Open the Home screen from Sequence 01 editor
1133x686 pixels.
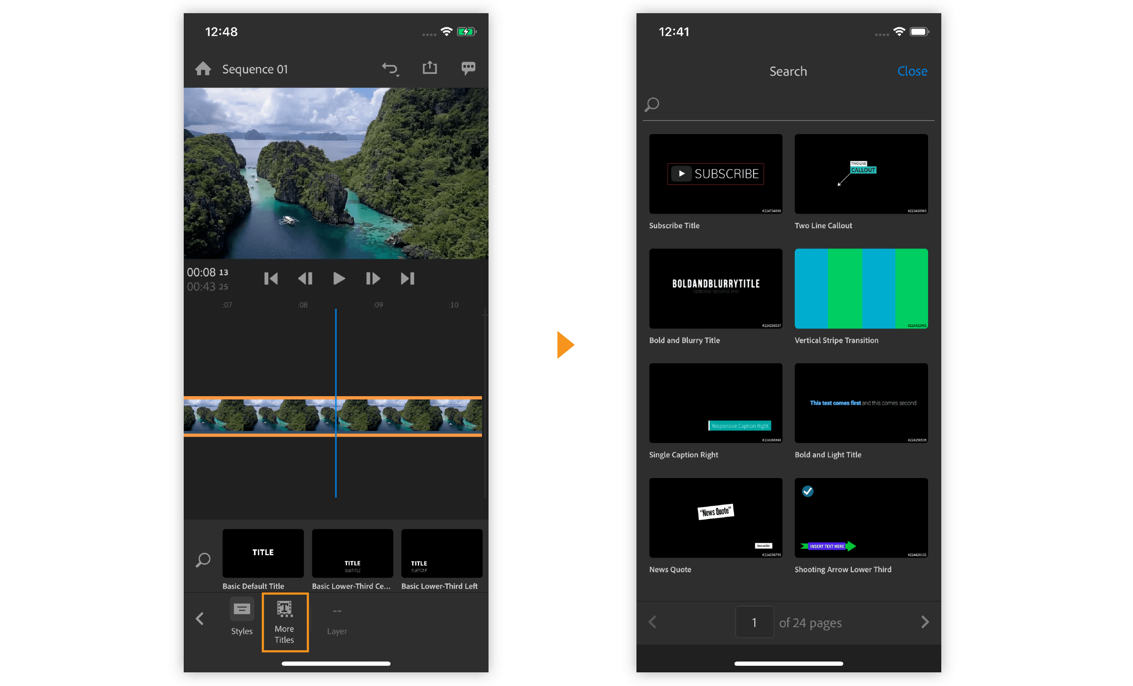point(203,69)
